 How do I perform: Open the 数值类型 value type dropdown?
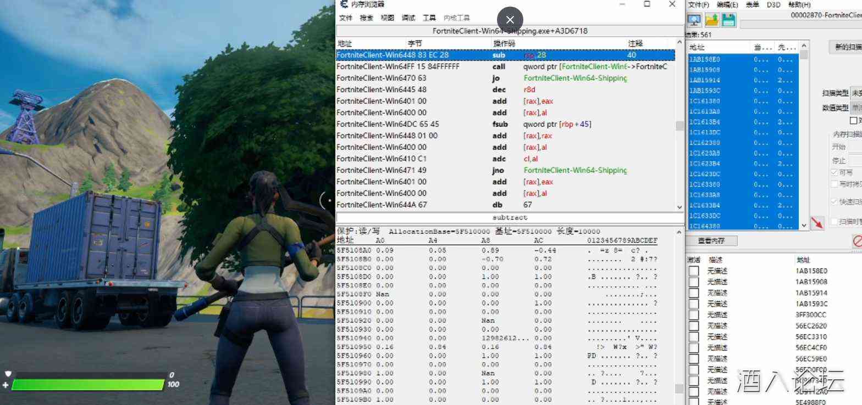855,108
